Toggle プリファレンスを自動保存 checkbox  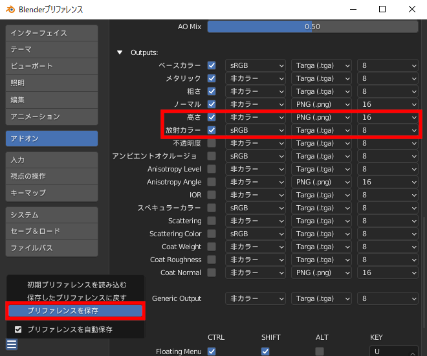point(18,329)
